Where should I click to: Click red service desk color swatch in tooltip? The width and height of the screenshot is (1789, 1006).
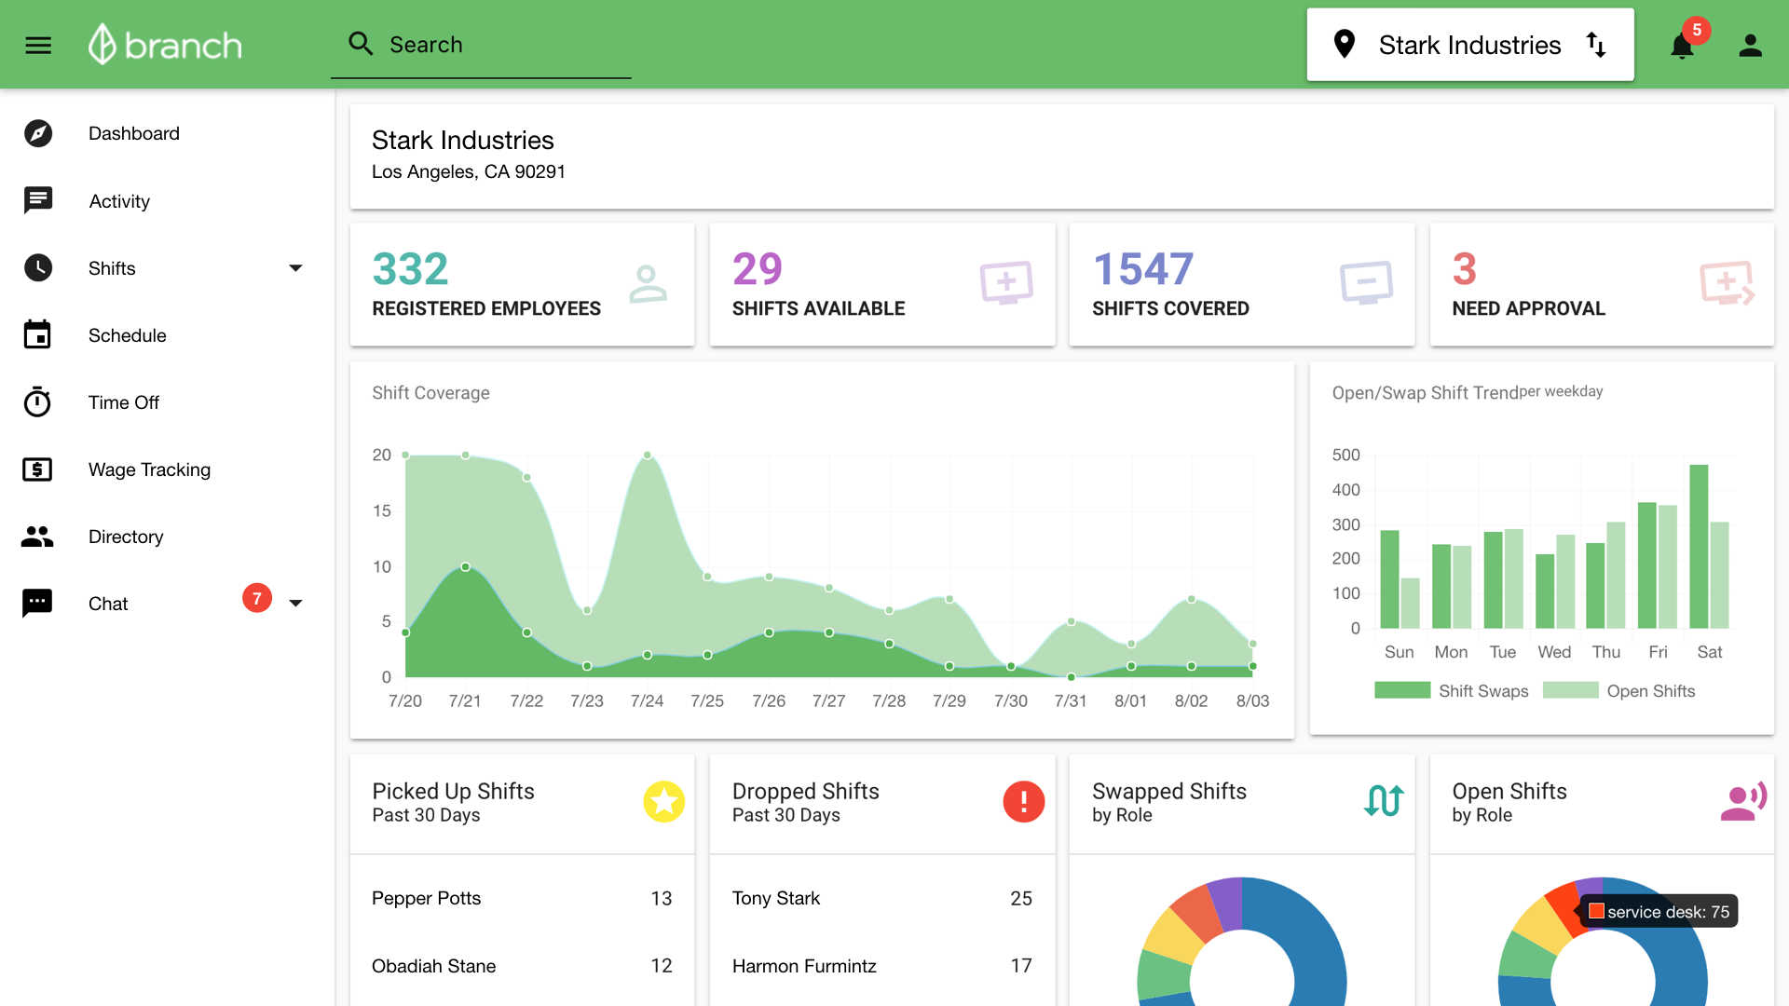pyautogui.click(x=1596, y=911)
